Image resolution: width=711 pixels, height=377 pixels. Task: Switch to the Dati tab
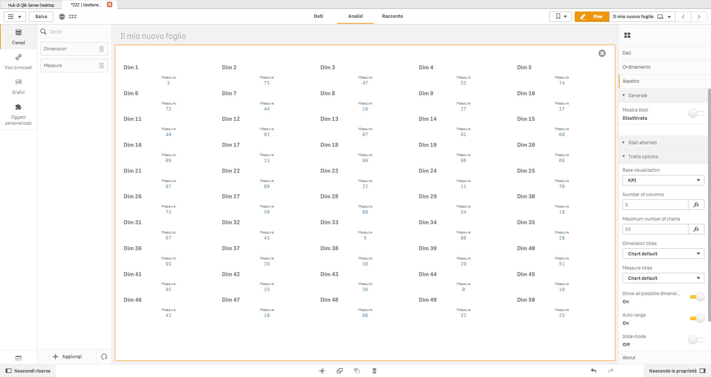[x=318, y=16]
